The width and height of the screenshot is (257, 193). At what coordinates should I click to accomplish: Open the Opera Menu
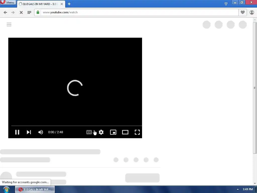8,3
